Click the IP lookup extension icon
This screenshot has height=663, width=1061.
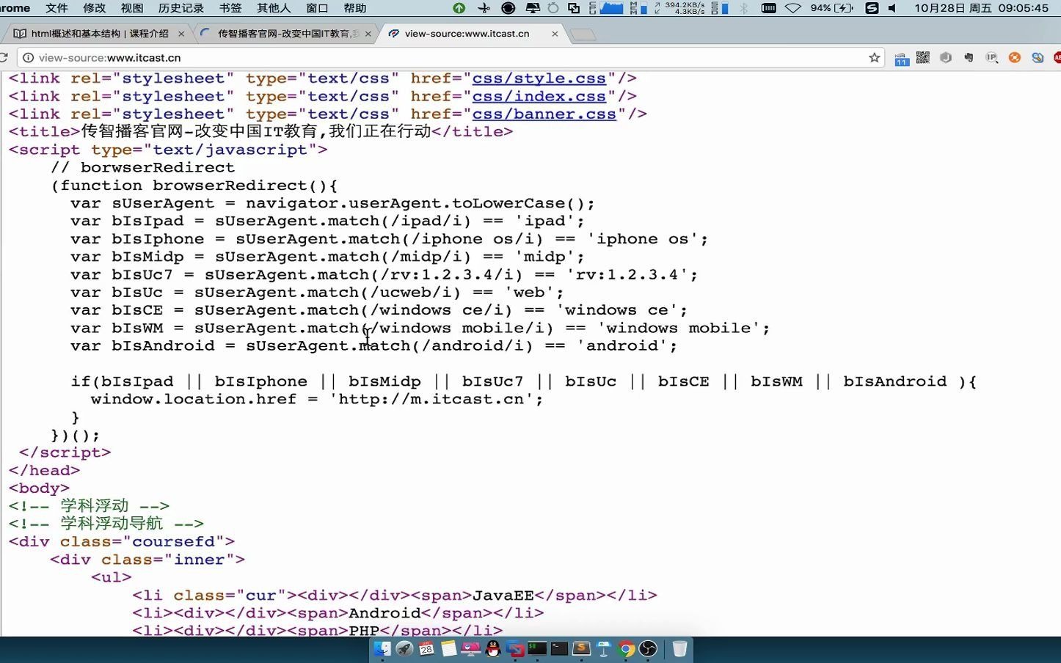coord(992,57)
